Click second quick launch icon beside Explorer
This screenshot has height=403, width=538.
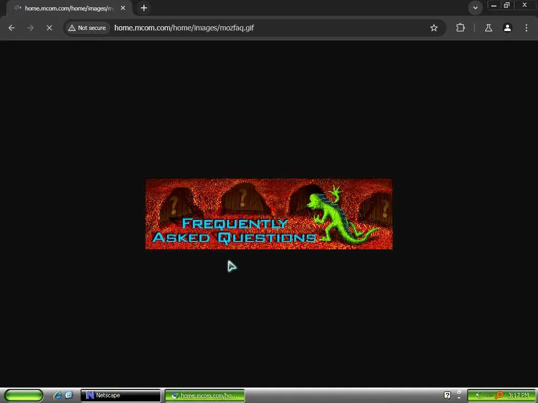tap(69, 395)
